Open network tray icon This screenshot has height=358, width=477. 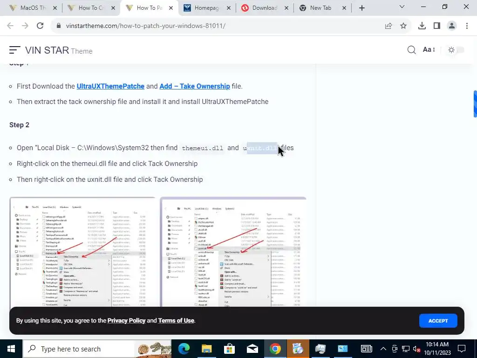[406, 349]
